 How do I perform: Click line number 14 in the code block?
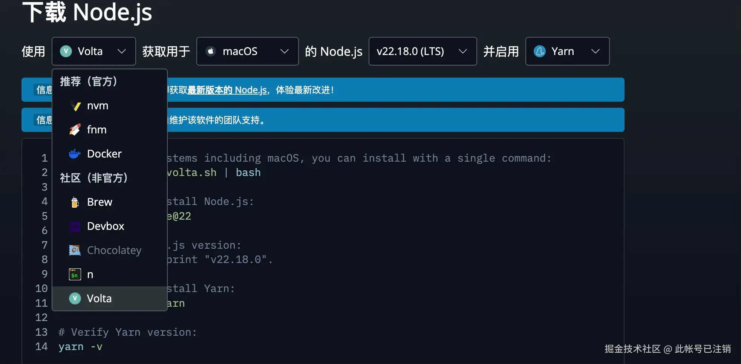click(x=41, y=347)
